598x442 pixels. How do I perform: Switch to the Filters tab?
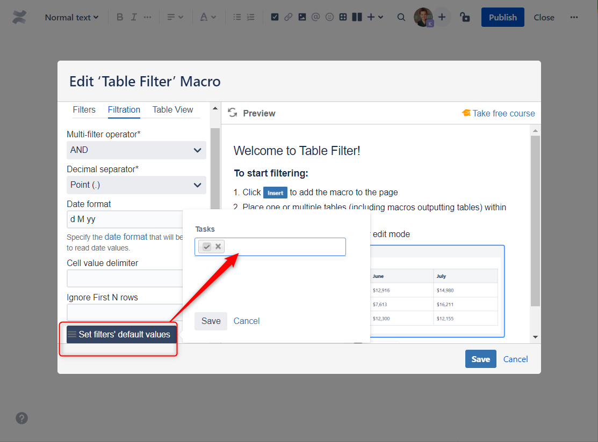coord(84,109)
